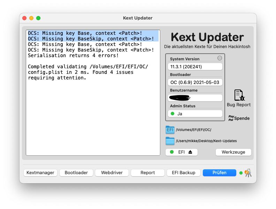
Task: Click the EFI mount button
Action: [182, 152]
